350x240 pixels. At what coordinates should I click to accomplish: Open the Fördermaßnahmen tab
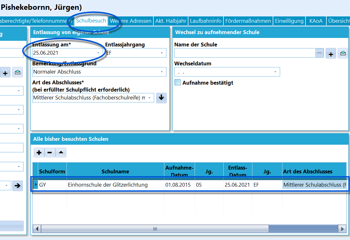click(x=248, y=21)
